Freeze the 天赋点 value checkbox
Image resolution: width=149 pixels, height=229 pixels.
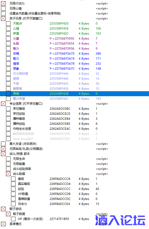click(x=8, y=24)
